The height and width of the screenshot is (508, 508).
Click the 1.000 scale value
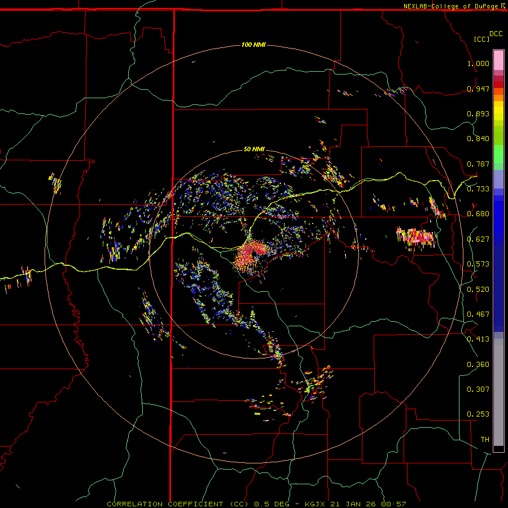coord(478,63)
